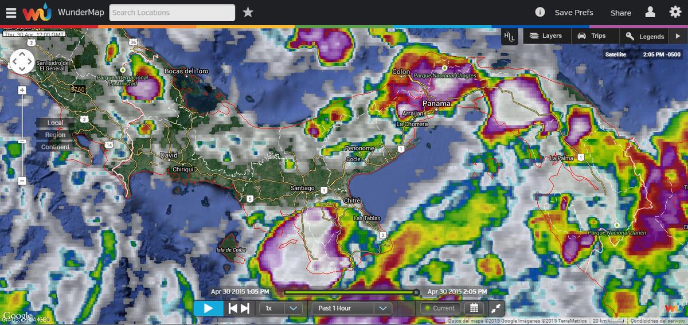Open the Legends tab
The width and height of the screenshot is (688, 325).
645,36
